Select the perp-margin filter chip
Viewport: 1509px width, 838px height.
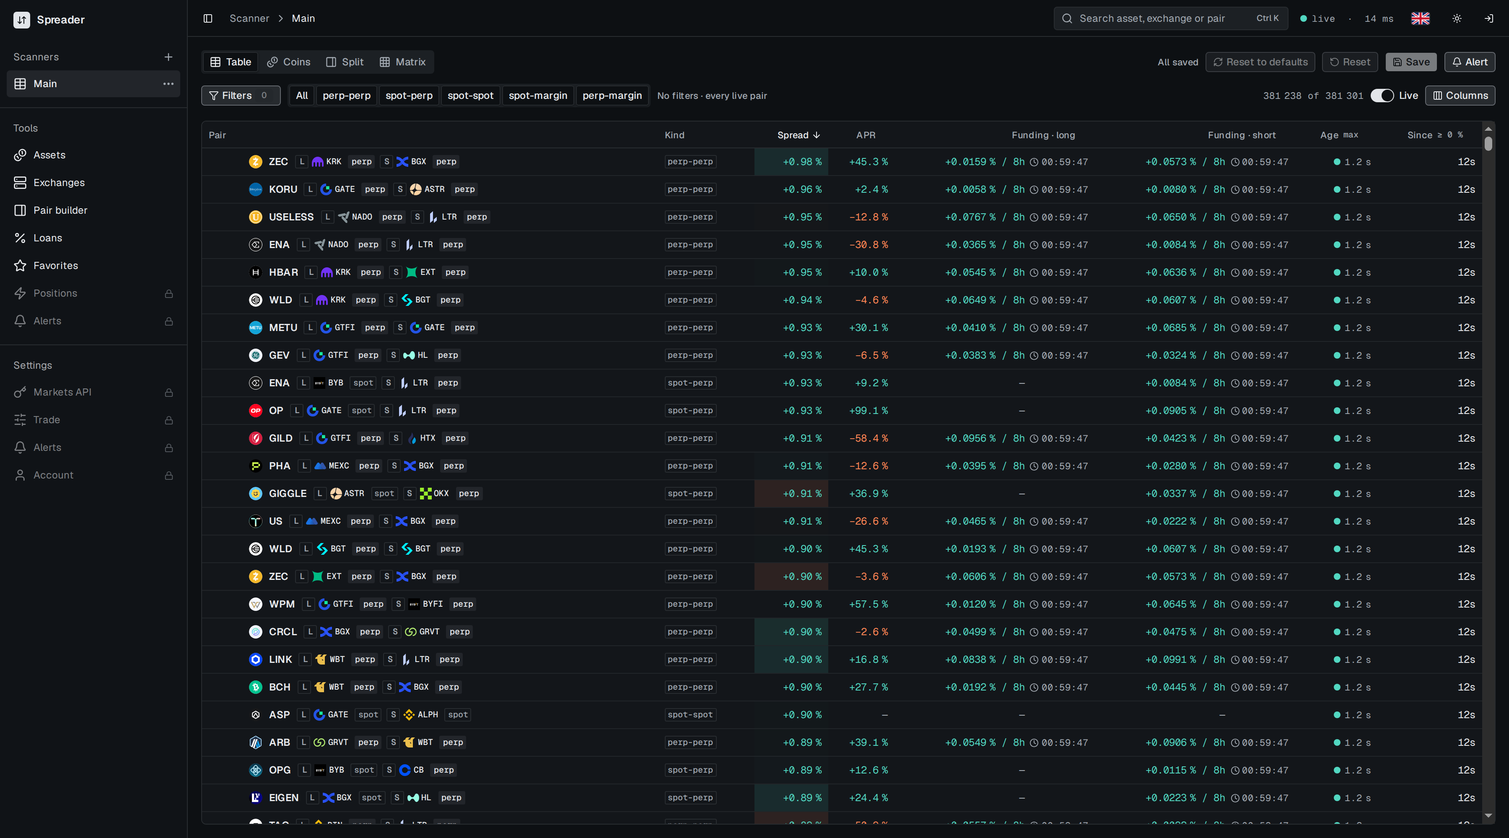click(x=612, y=96)
